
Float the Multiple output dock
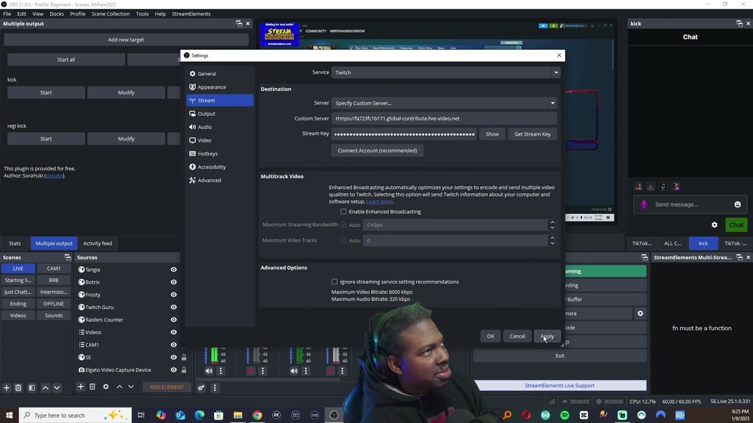click(239, 23)
